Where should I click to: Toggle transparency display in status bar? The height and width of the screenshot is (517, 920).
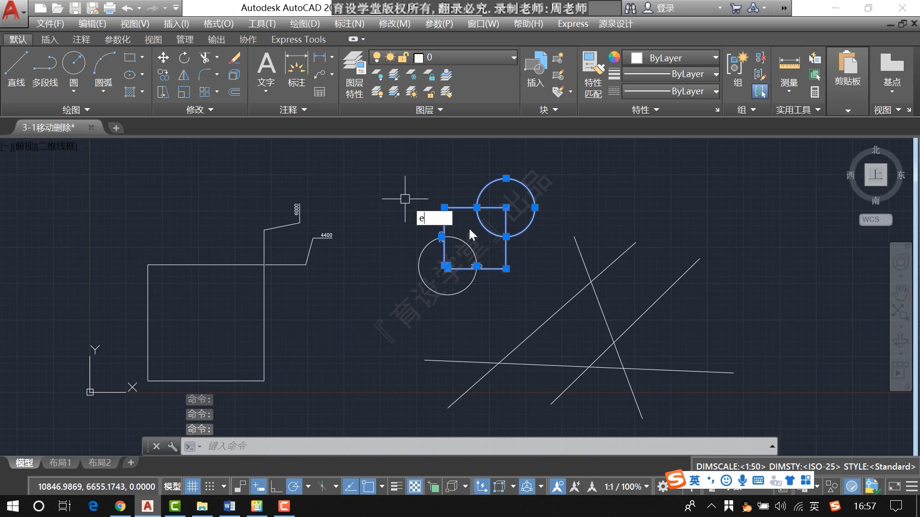point(415,487)
